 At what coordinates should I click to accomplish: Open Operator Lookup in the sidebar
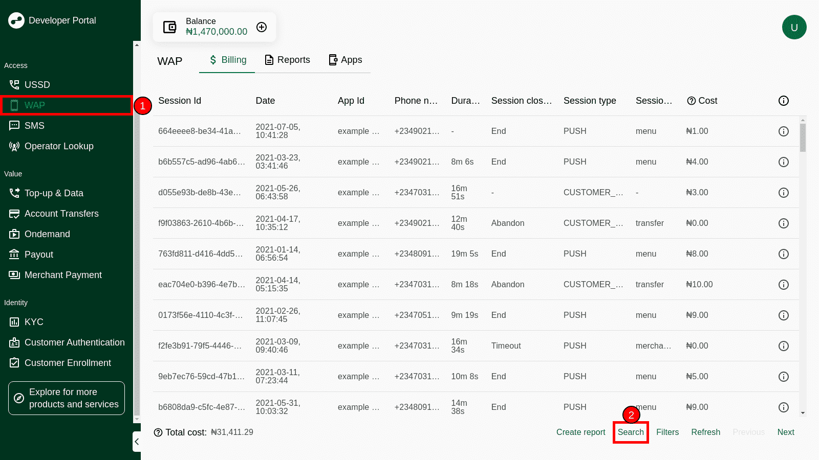(59, 146)
